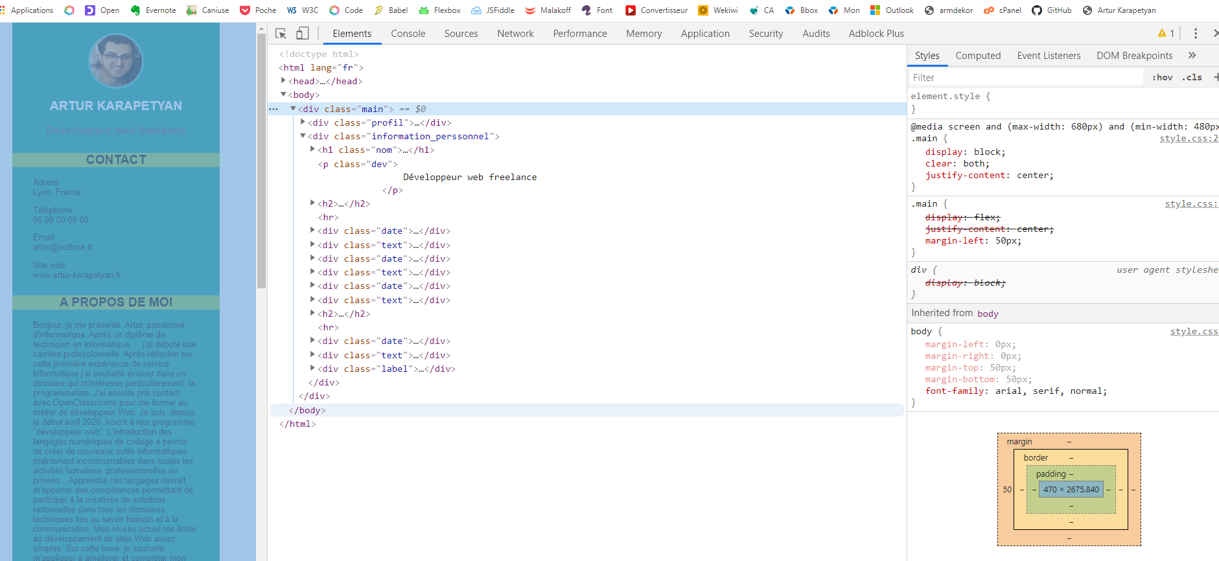Open the Adblock Plus tab
The height and width of the screenshot is (561, 1219).
[x=876, y=34]
